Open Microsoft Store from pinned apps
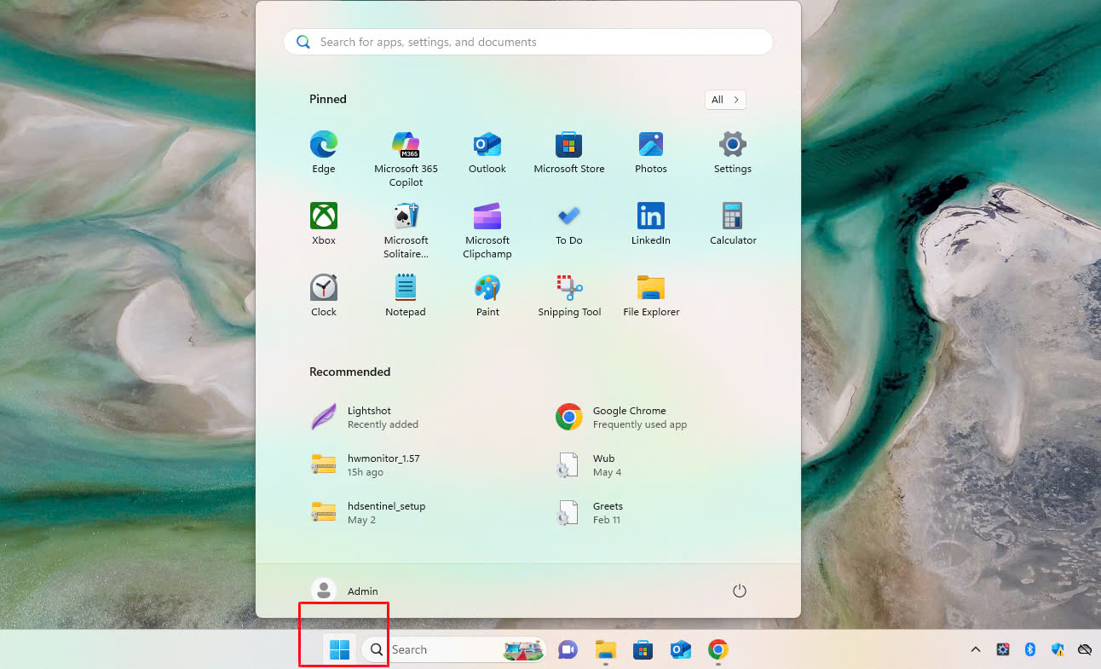Viewport: 1101px width, 669px height. 569,153
